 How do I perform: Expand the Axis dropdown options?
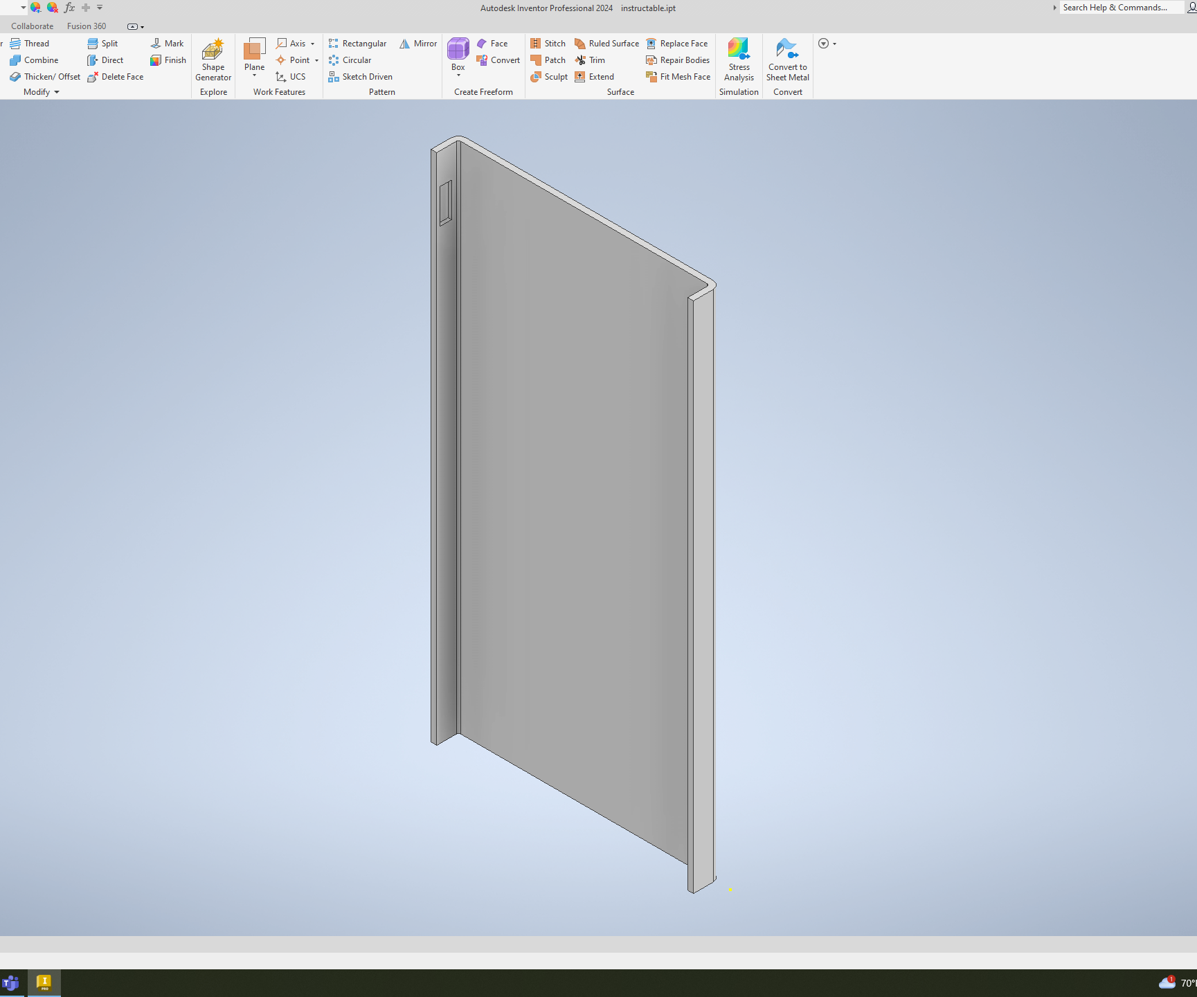(x=313, y=43)
